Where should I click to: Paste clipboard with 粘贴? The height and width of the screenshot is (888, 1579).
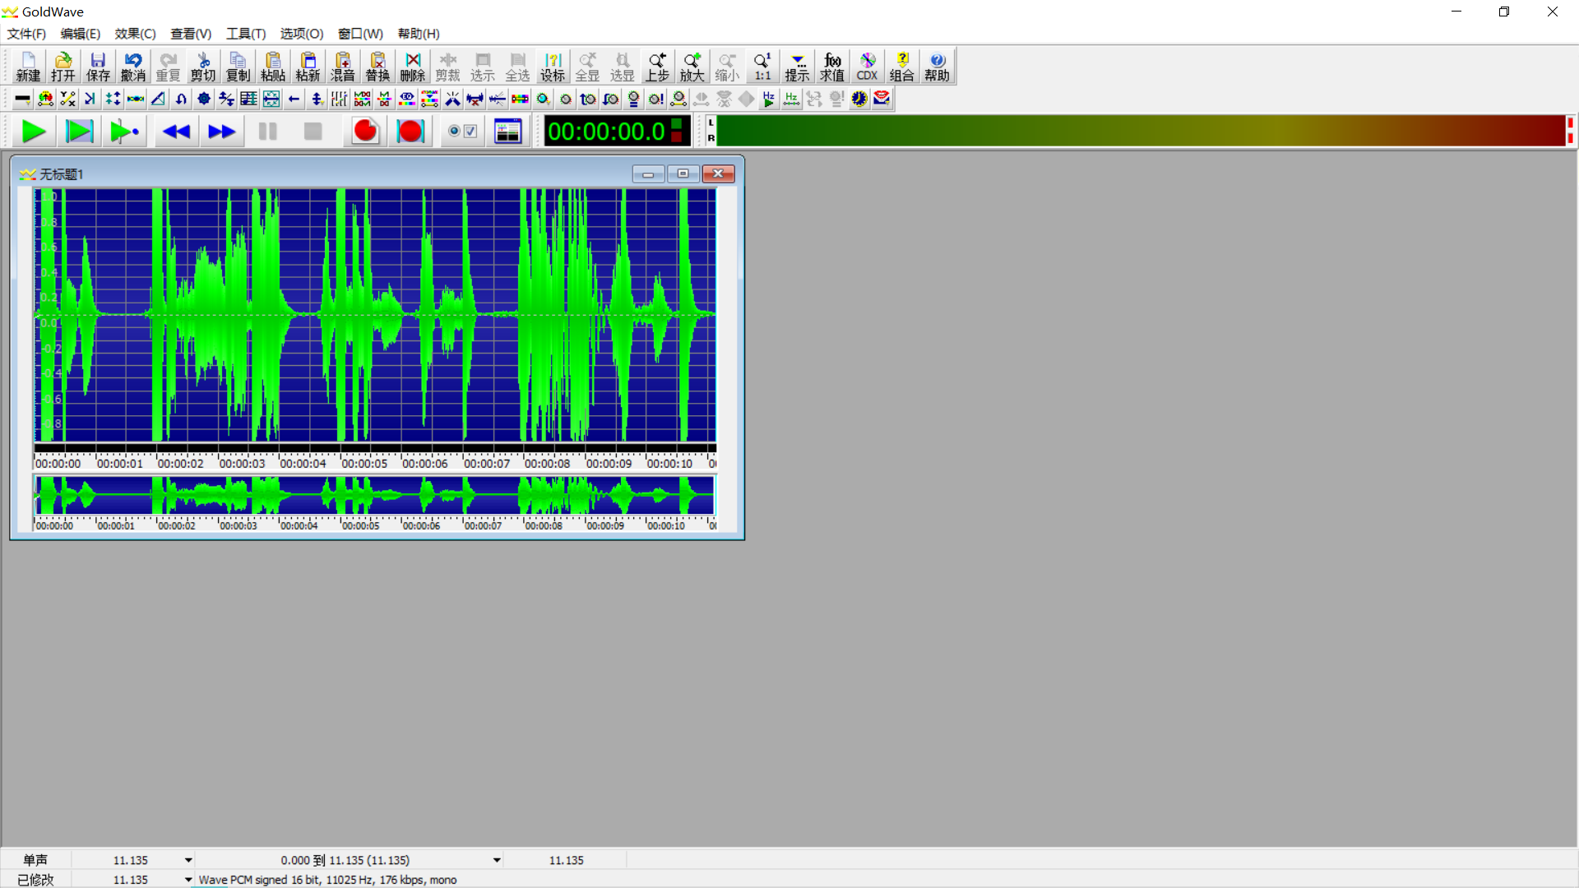pos(273,67)
